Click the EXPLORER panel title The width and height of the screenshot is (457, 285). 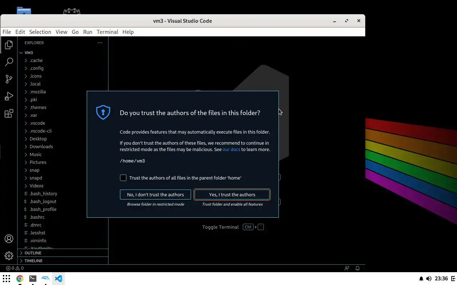[34, 43]
